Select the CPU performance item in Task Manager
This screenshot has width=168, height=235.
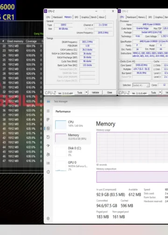[72, 124]
